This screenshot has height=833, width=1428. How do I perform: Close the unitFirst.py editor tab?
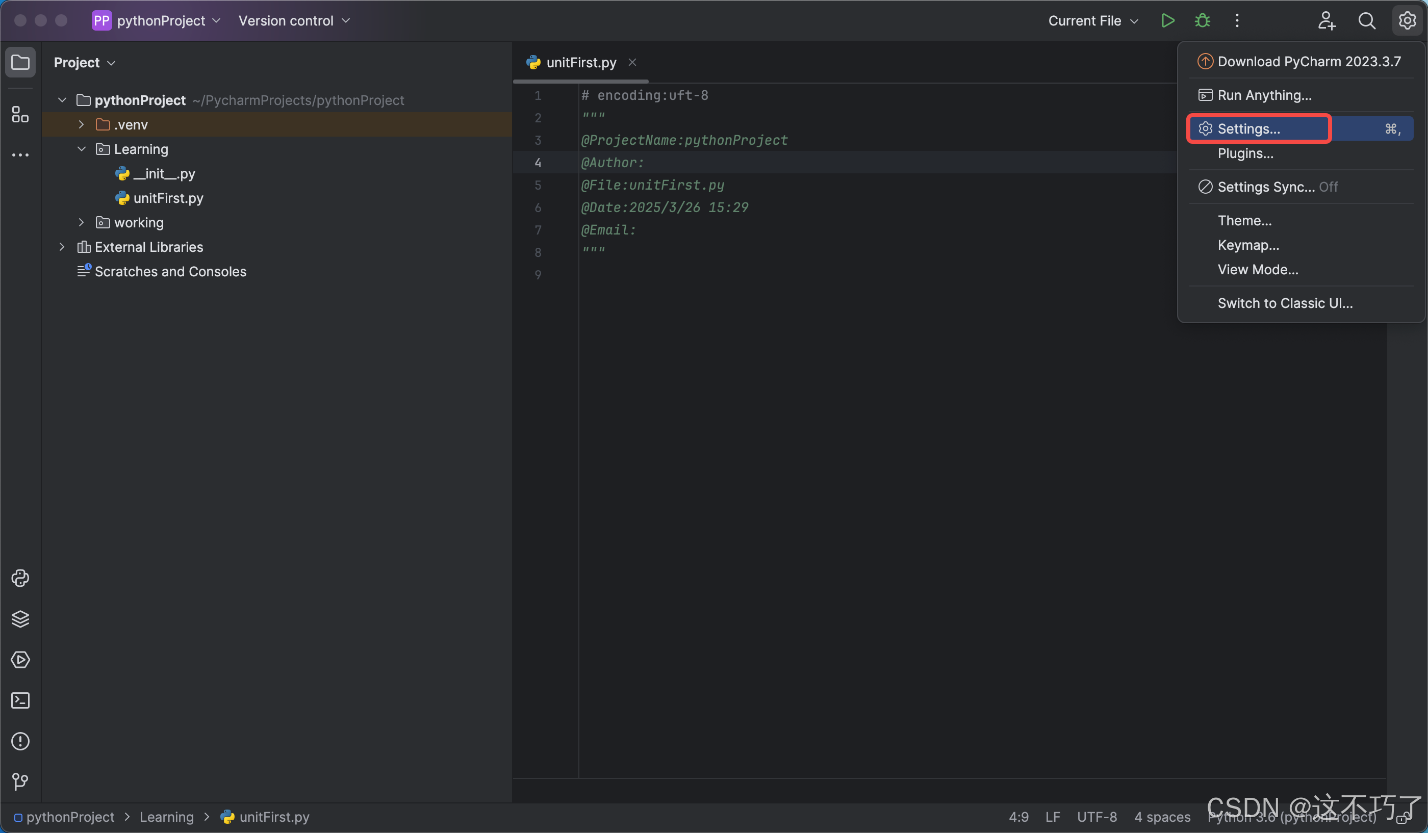(632, 62)
